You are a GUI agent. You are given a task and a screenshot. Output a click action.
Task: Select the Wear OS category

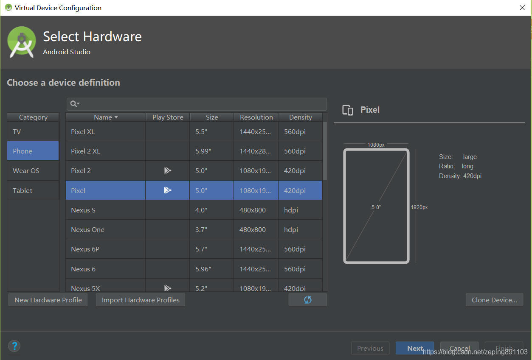click(33, 170)
